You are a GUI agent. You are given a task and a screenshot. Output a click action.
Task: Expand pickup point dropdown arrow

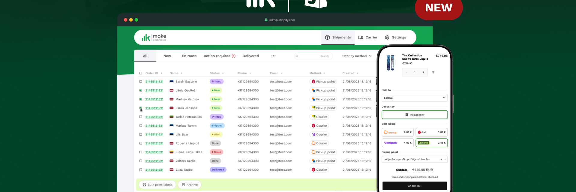[x=446, y=159]
